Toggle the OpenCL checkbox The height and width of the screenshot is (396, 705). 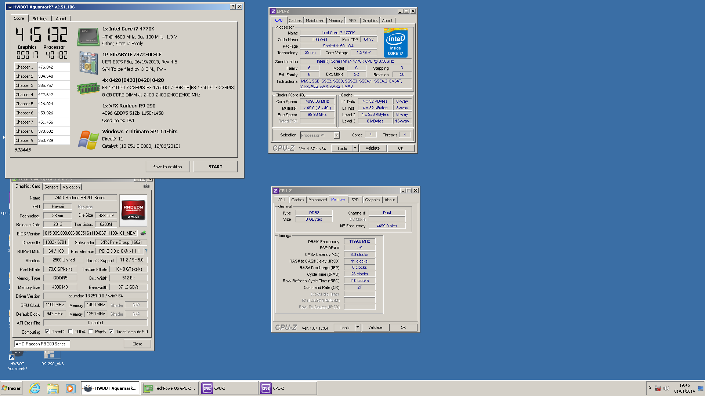47,332
